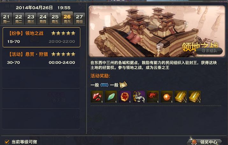Click the round red emblem reward icon

tap(125, 97)
